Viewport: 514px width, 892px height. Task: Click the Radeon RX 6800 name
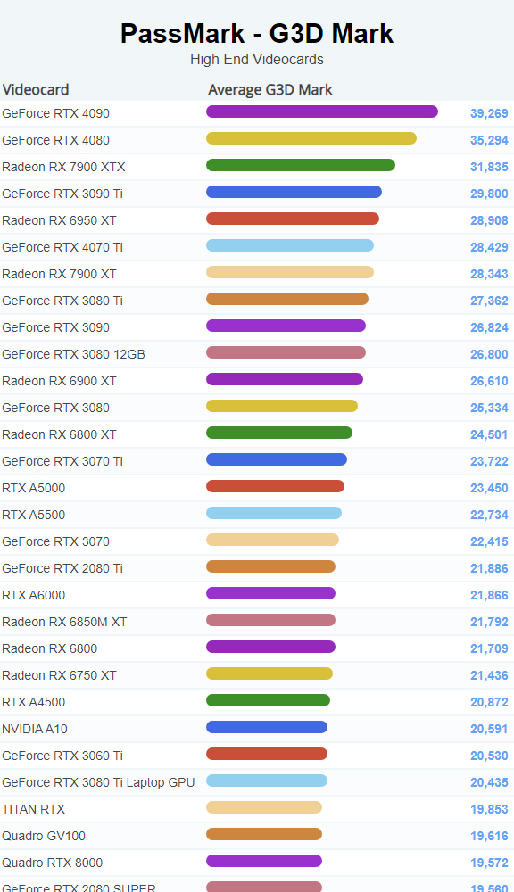(x=49, y=648)
